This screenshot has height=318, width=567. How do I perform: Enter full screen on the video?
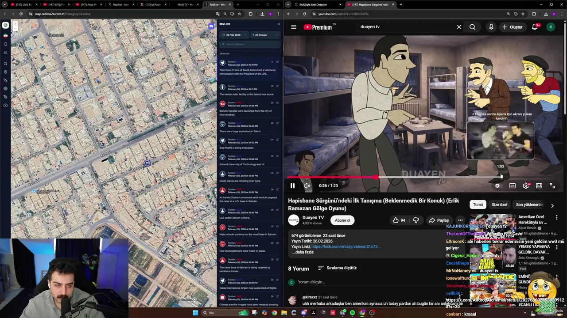click(x=552, y=185)
